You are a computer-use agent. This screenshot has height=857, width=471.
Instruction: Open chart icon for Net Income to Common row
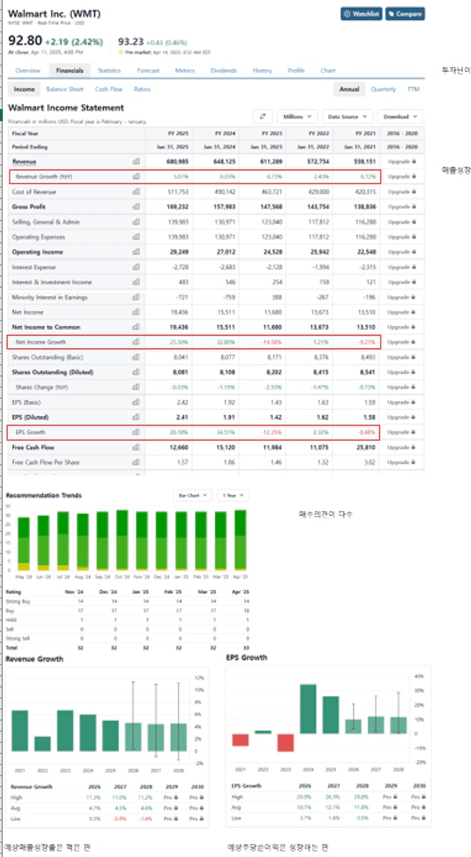click(x=135, y=327)
